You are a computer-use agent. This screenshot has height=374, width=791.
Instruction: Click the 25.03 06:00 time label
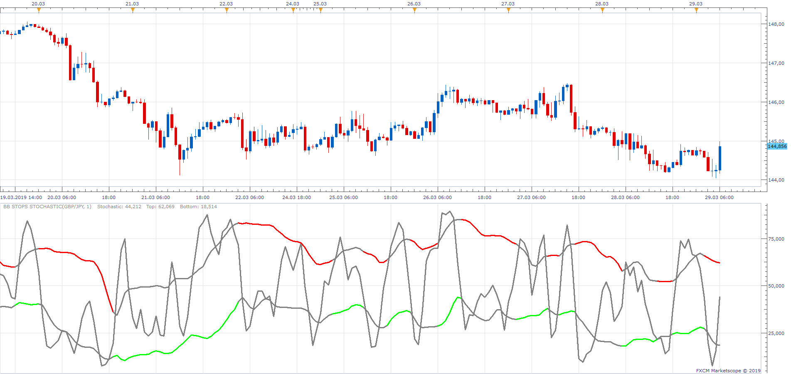coord(343,197)
